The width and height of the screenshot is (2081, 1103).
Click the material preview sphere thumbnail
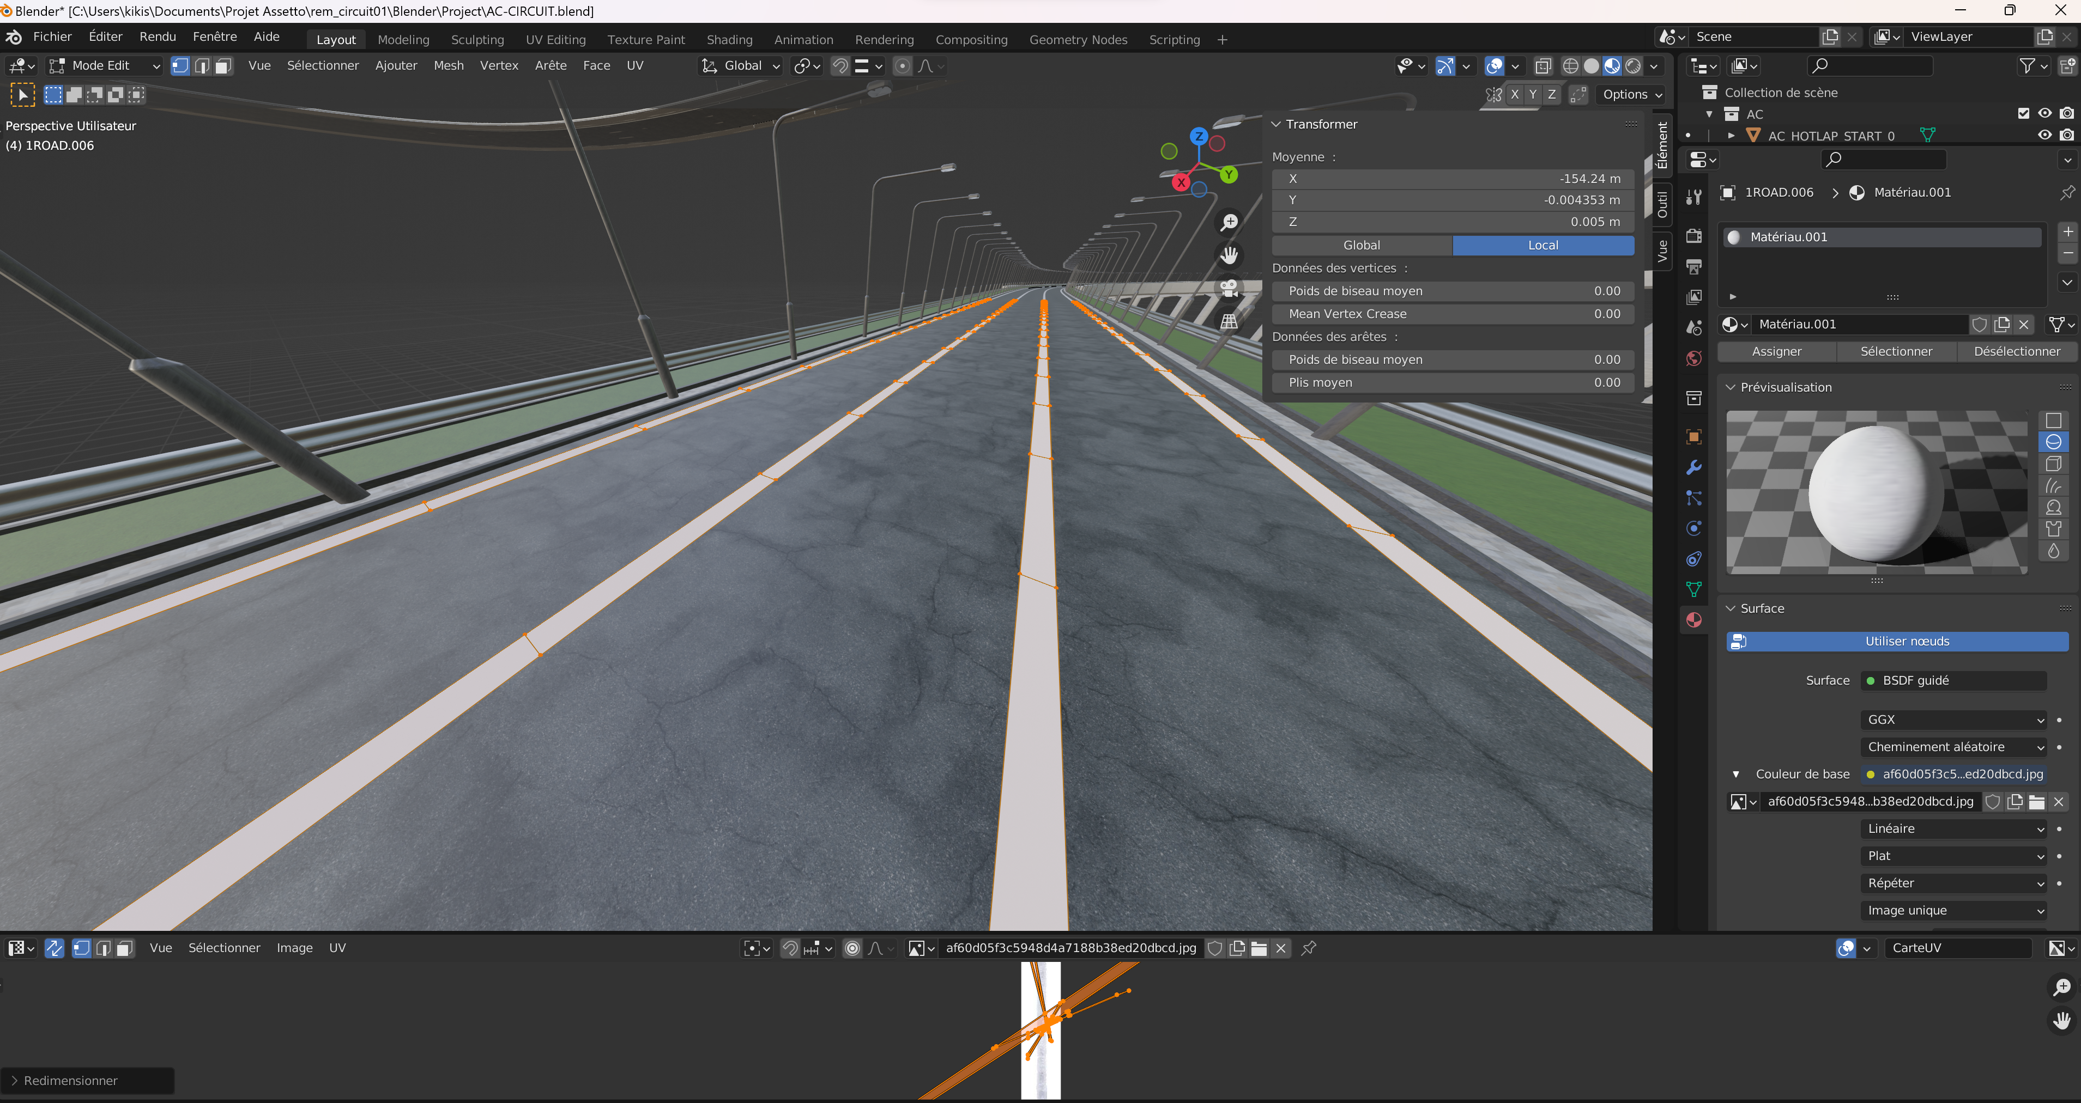click(x=1876, y=492)
